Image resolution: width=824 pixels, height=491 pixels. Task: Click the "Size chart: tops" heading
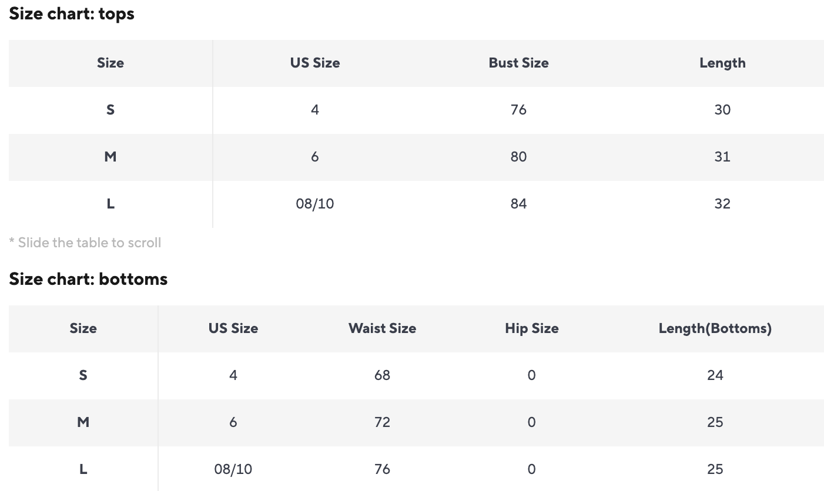[72, 14]
